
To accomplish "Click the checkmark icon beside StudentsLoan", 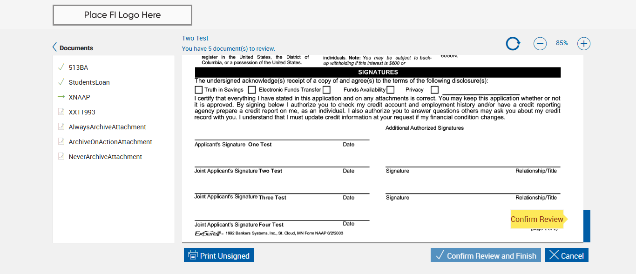I will pos(61,82).
